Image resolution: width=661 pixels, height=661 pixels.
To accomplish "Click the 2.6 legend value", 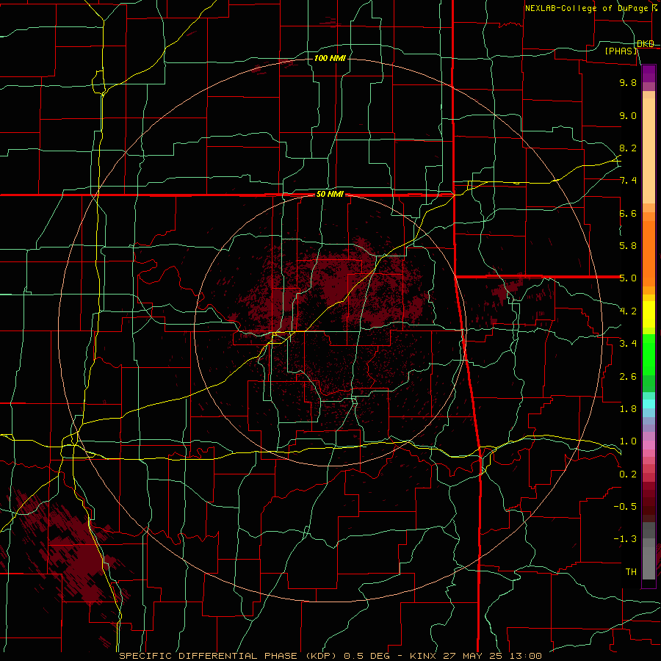I will pos(628,376).
